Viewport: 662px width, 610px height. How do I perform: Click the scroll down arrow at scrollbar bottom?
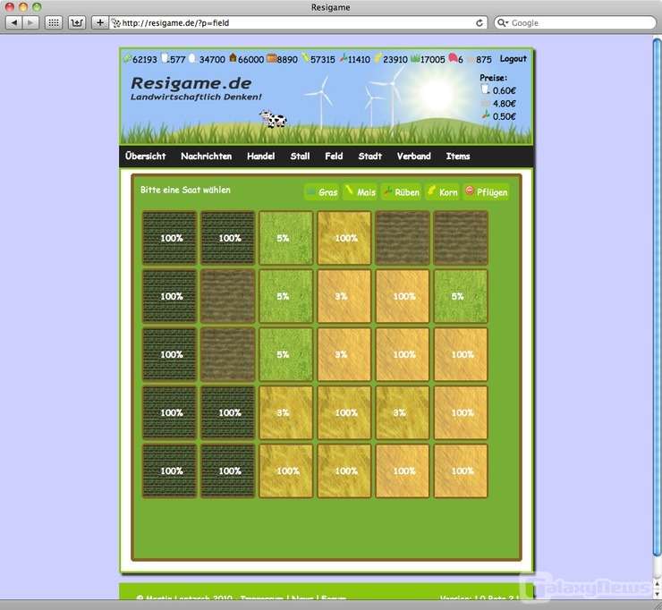click(657, 594)
